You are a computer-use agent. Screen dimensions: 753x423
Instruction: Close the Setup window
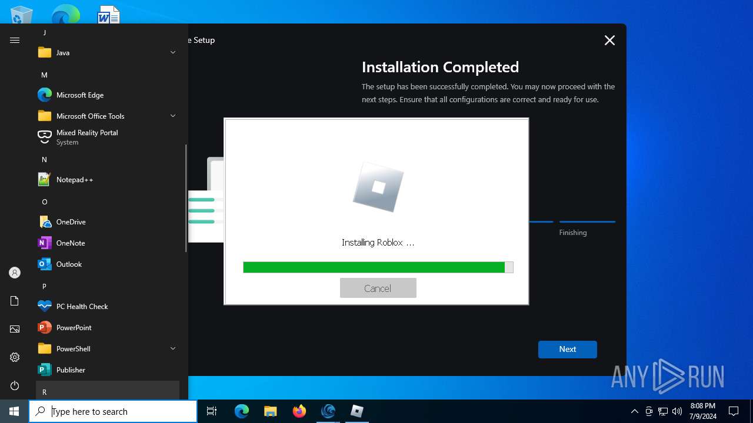[x=609, y=40]
